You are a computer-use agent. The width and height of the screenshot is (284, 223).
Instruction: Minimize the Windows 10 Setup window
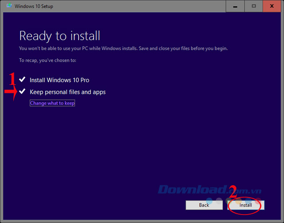coord(235,6)
